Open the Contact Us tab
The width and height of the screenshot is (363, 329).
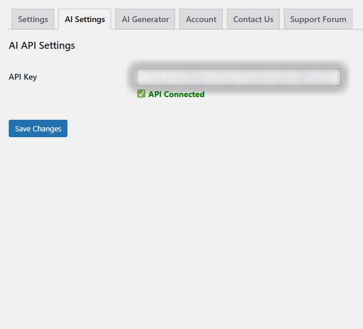pyautogui.click(x=253, y=19)
